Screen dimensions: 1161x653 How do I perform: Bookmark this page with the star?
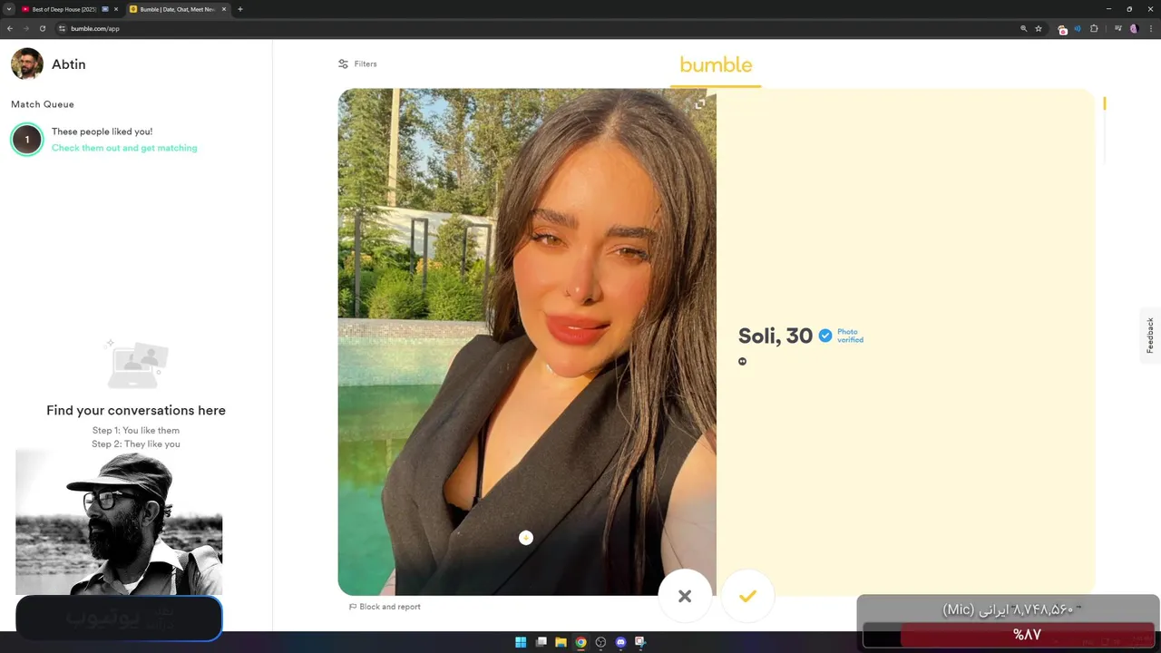coord(1039,28)
